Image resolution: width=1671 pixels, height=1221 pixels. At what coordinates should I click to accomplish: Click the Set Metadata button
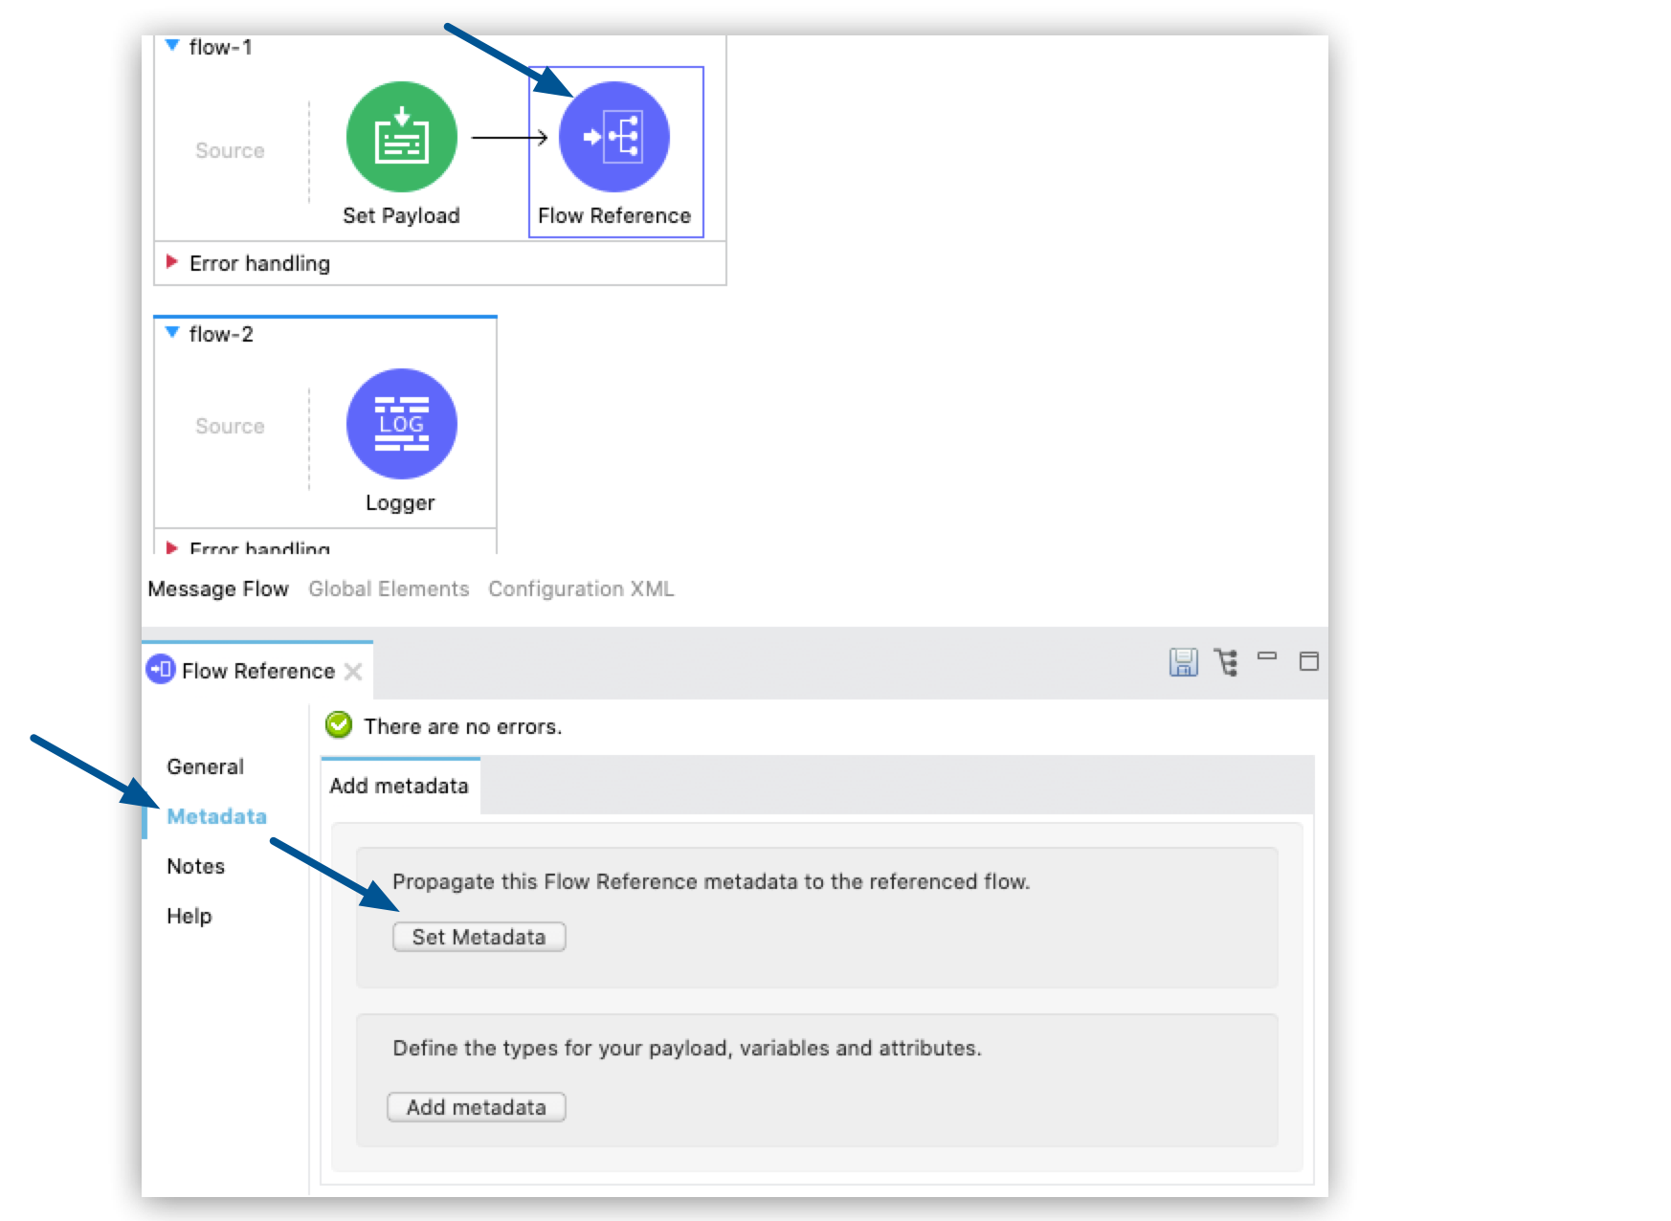(x=479, y=937)
